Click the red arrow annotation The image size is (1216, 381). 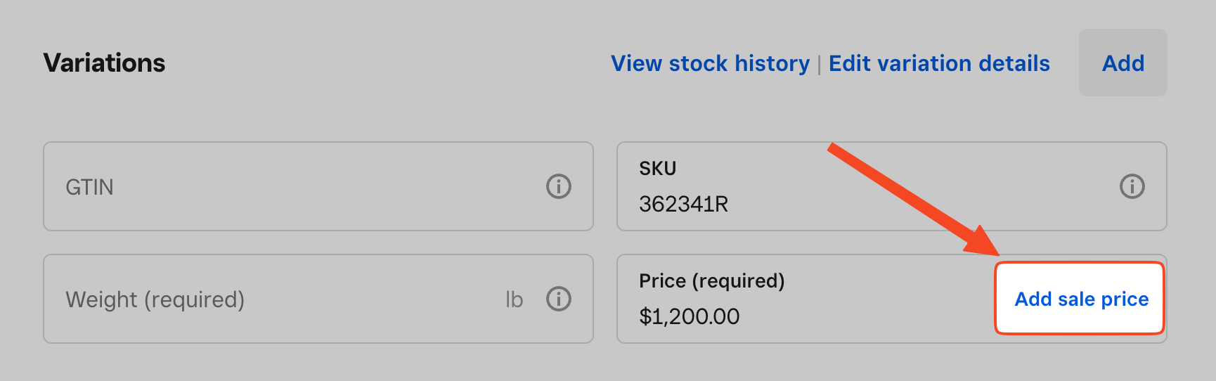point(912,199)
